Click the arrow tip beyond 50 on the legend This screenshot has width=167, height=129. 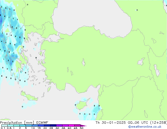tap(84, 126)
